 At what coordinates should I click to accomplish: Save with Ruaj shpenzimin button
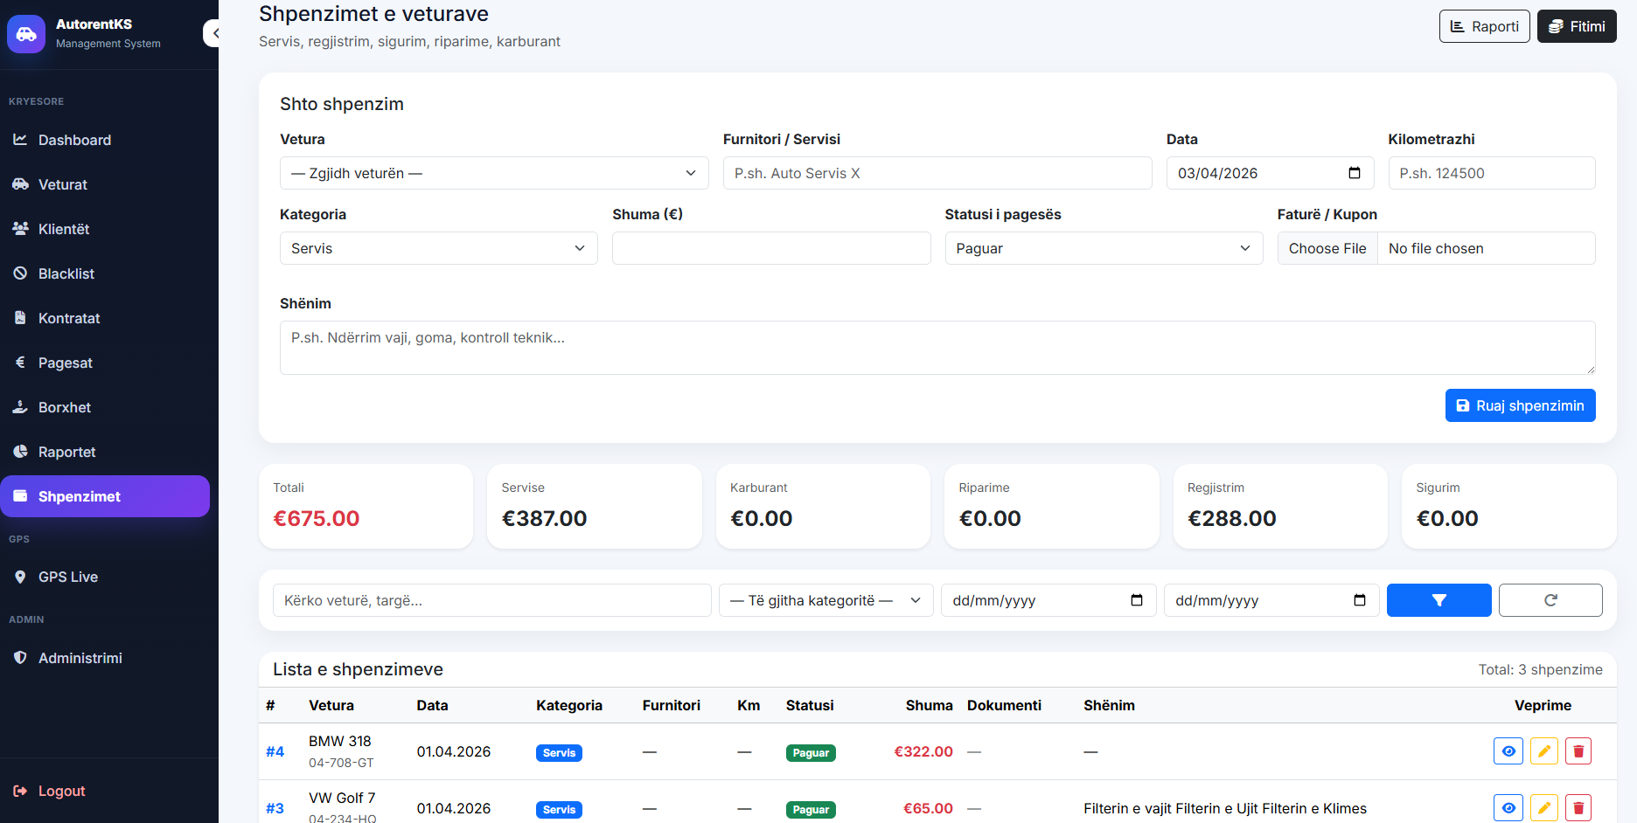[x=1520, y=405]
